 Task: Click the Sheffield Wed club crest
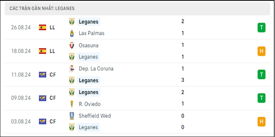coord(72,116)
